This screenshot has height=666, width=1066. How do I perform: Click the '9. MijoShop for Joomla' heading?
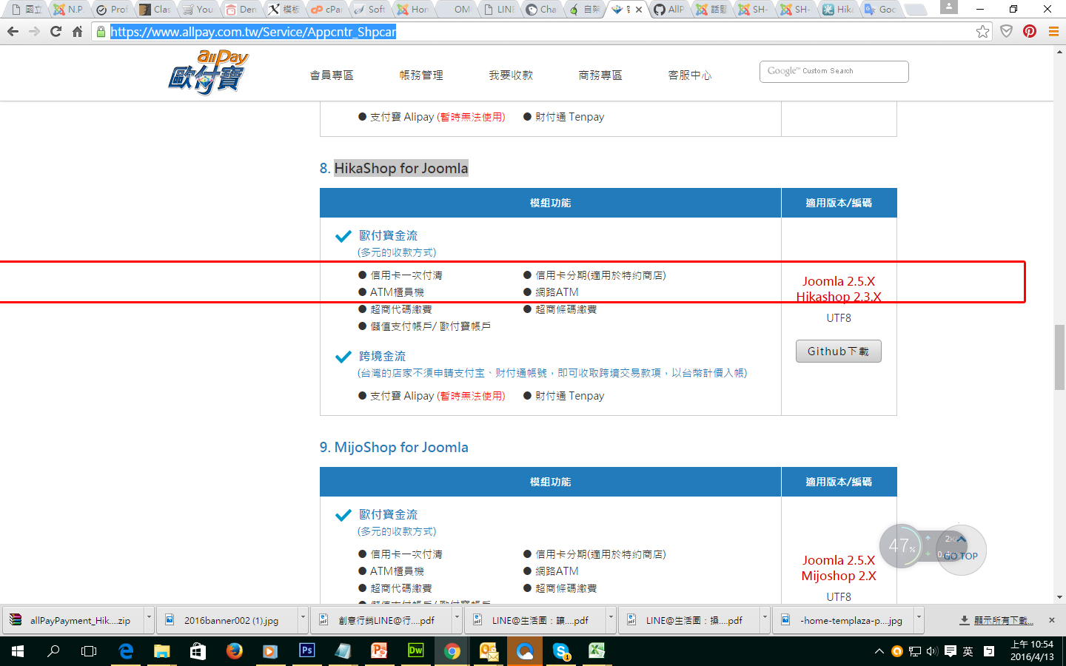(394, 448)
